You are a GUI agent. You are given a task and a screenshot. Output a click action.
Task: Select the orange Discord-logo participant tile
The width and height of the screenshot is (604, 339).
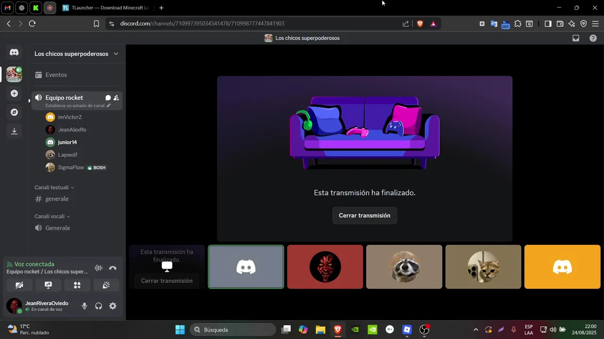[562, 267]
